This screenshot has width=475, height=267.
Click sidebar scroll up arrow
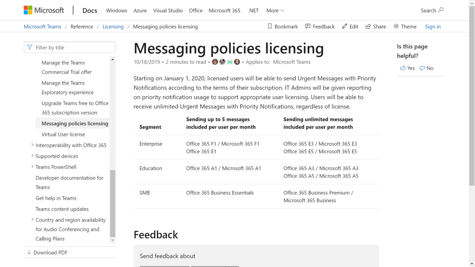113,59
